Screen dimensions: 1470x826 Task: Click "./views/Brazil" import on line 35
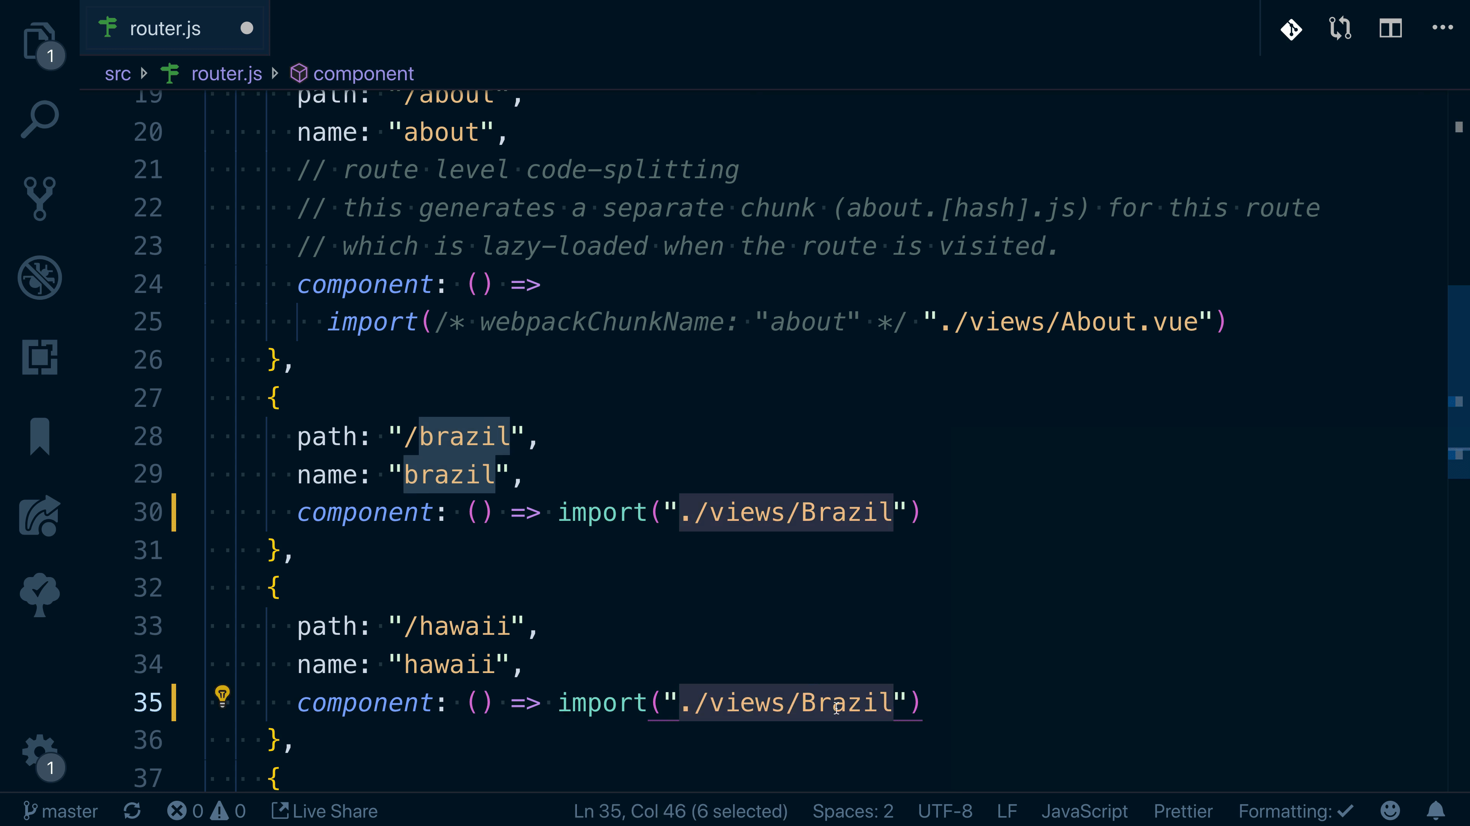point(785,702)
